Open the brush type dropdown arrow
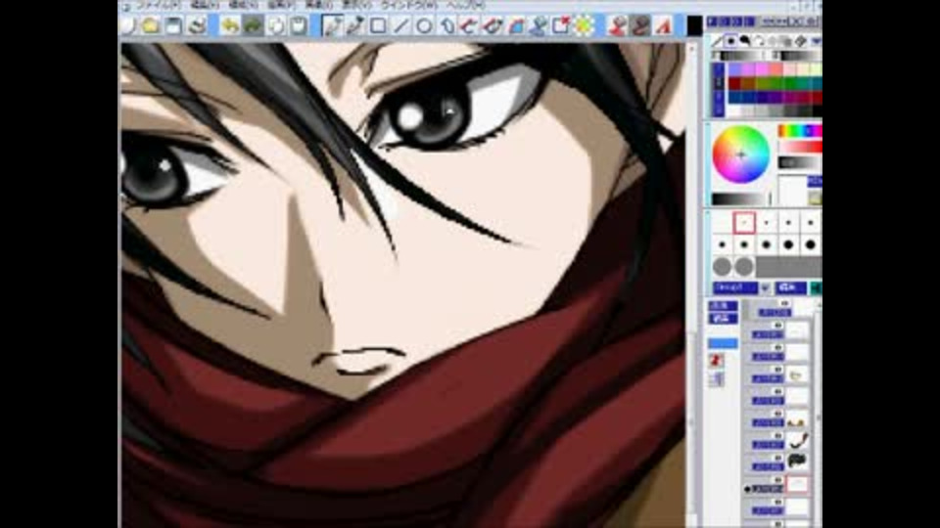The image size is (940, 528). (765, 287)
